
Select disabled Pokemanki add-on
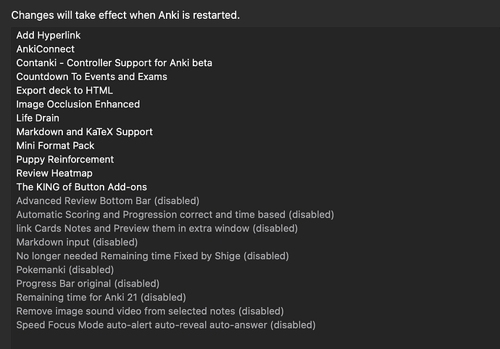click(x=65, y=270)
